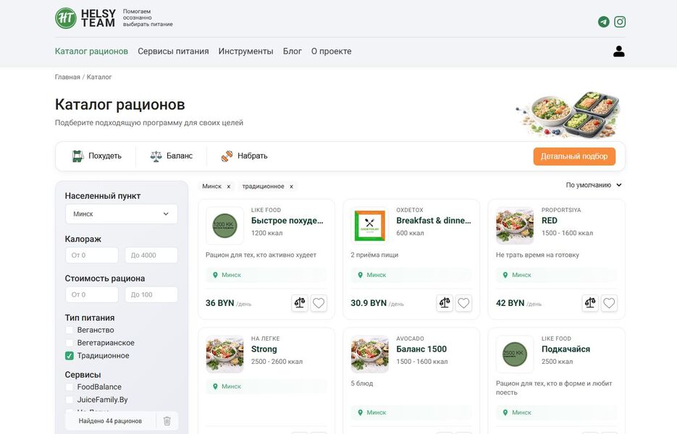Enable the Вегетарианское checkbox
The width and height of the screenshot is (677, 434).
69,343
